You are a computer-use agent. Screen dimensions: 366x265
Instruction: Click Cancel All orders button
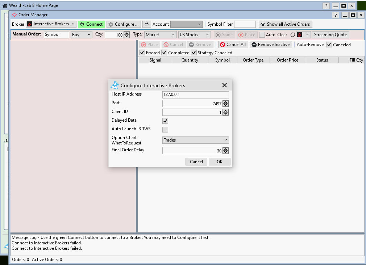coord(233,45)
